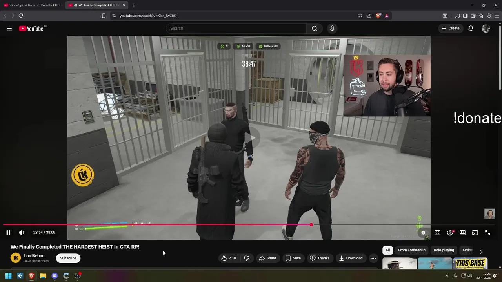Viewport: 502px width, 282px height.
Task: Click the LK channel watermark in video
Action: click(x=83, y=175)
